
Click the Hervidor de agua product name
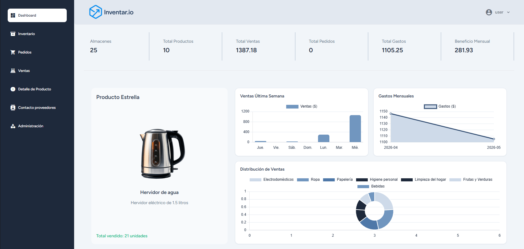click(x=159, y=192)
